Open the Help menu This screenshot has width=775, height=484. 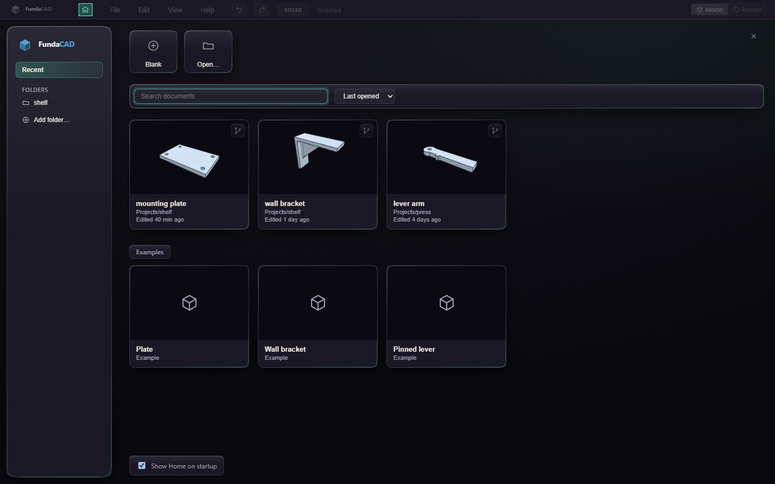pos(207,10)
